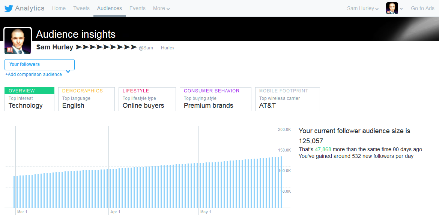Click the large Sam Hurley profile picture
This screenshot has height=217, width=439.
(18, 41)
